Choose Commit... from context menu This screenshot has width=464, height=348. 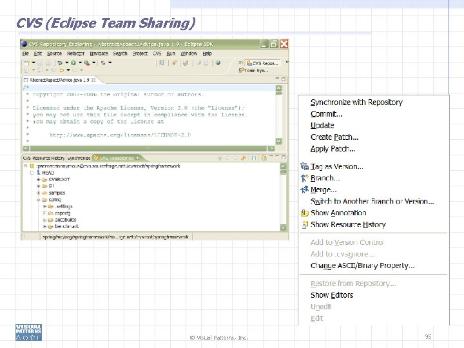[x=326, y=114]
